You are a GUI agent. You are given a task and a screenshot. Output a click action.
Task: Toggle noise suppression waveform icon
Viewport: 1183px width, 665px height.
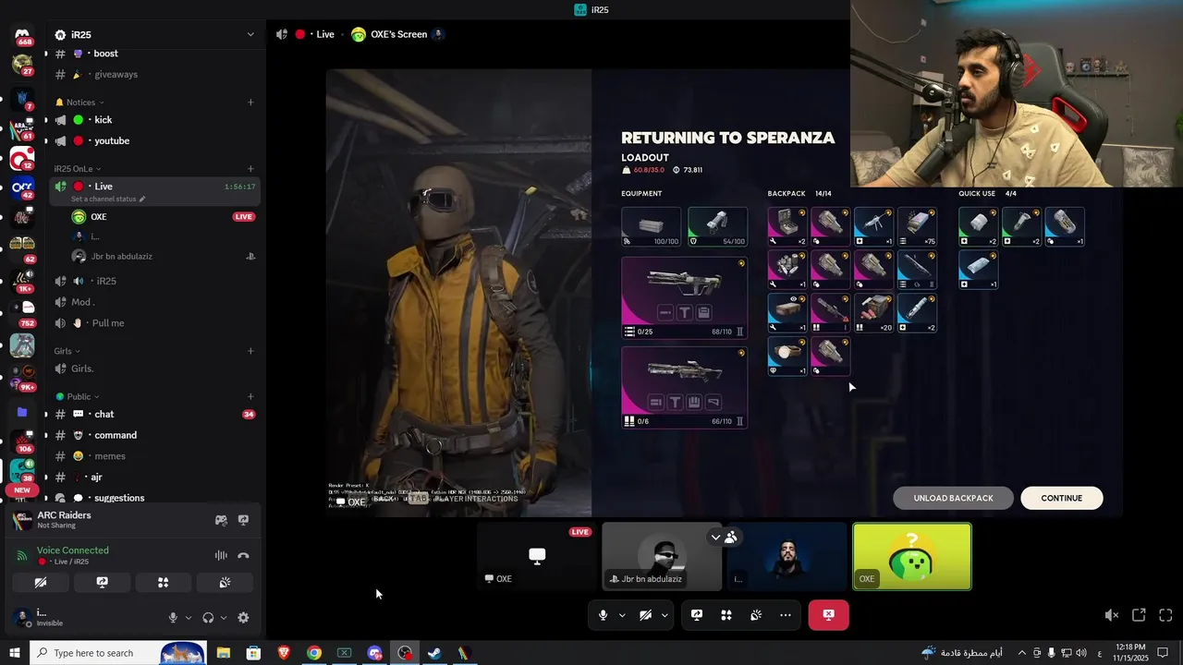(x=221, y=556)
